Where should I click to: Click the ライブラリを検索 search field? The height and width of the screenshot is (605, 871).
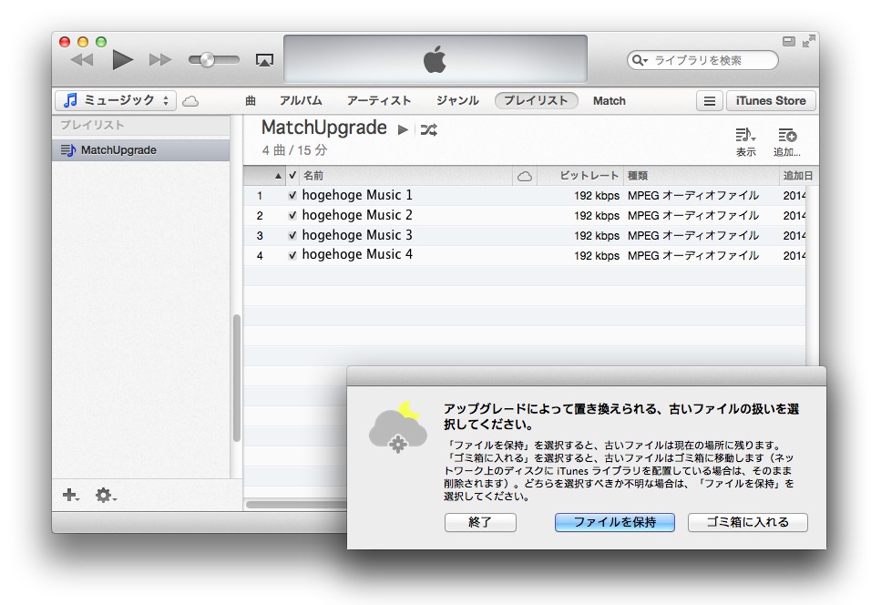[x=702, y=60]
